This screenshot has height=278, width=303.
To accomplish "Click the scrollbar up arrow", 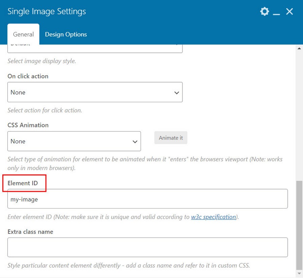I will coord(299,48).
